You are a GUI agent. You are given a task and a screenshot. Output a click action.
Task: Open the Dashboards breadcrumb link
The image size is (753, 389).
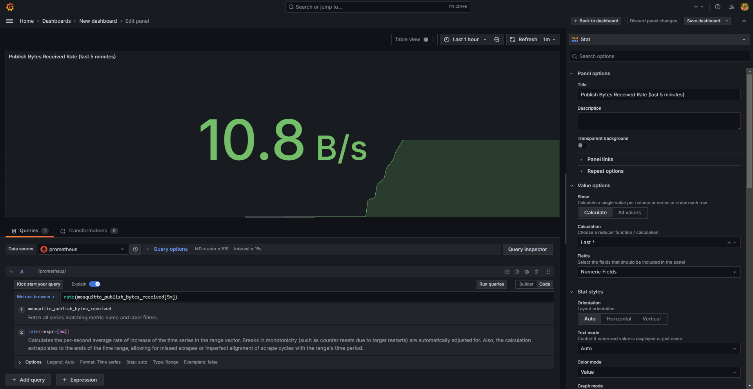(x=56, y=21)
